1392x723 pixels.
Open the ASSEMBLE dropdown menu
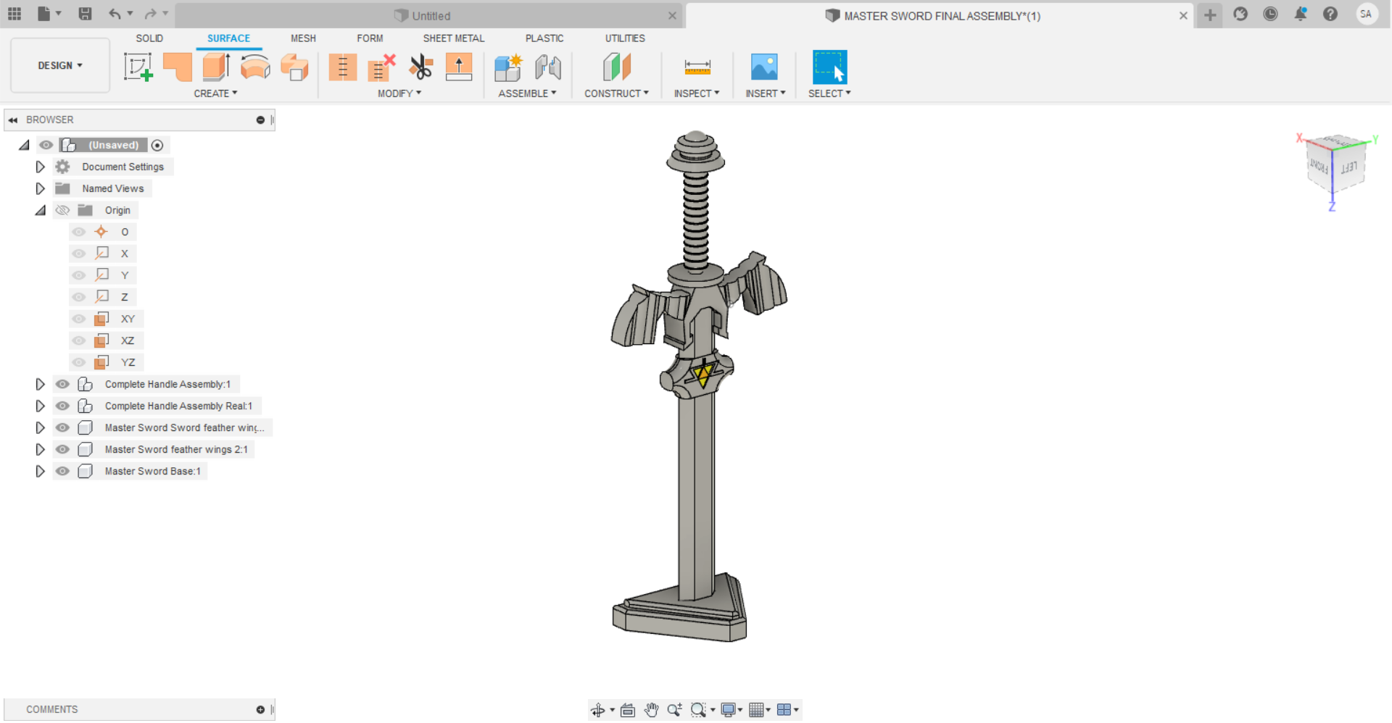(x=527, y=93)
